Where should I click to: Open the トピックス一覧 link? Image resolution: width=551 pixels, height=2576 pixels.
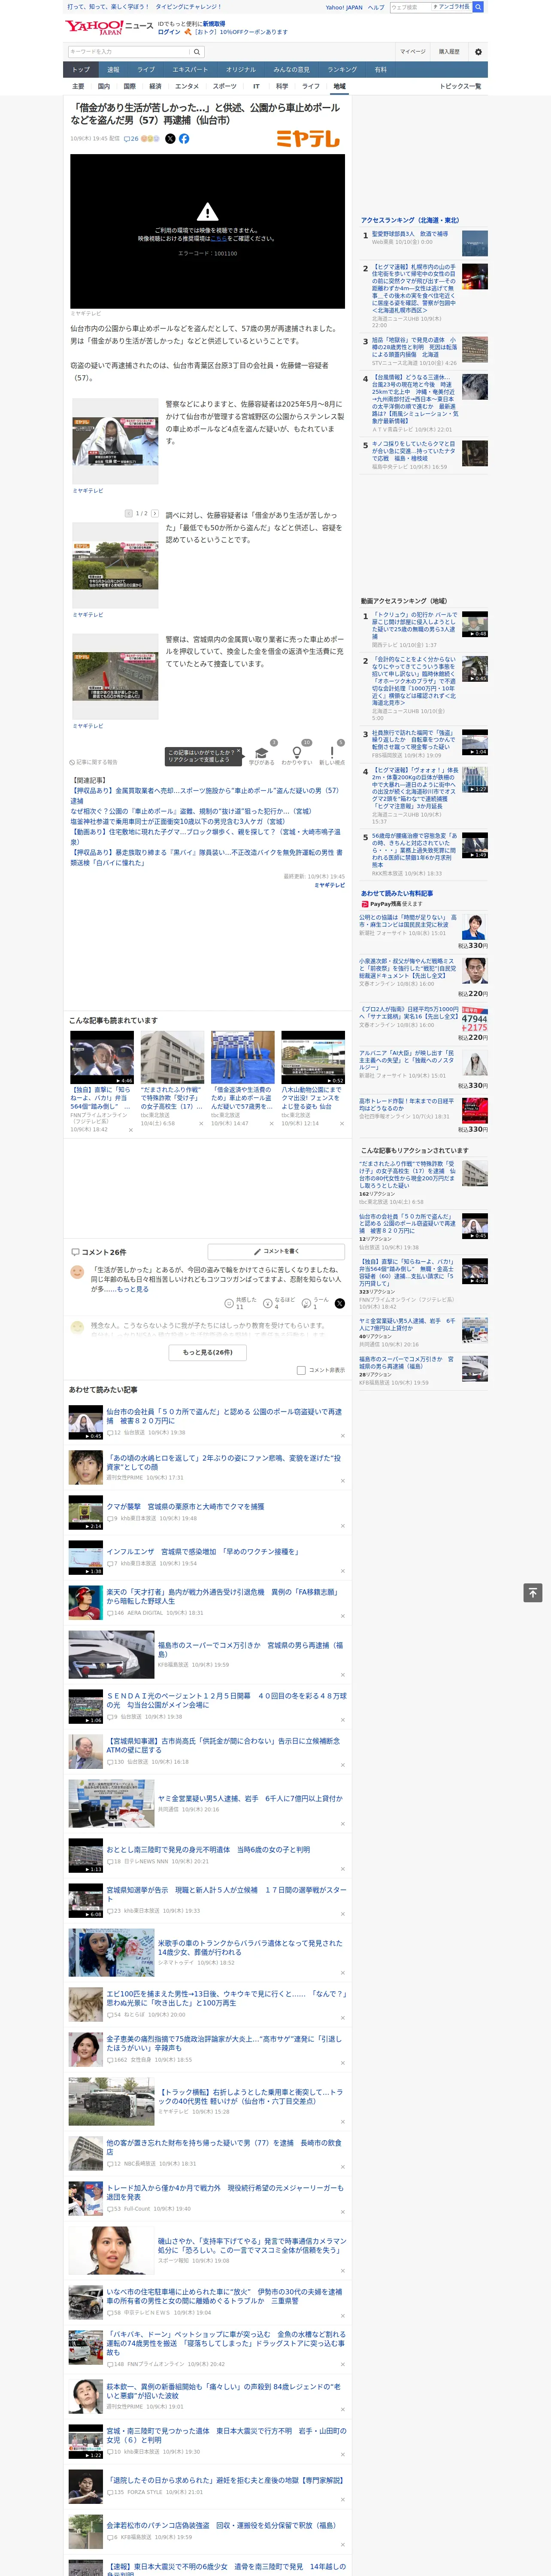(460, 86)
